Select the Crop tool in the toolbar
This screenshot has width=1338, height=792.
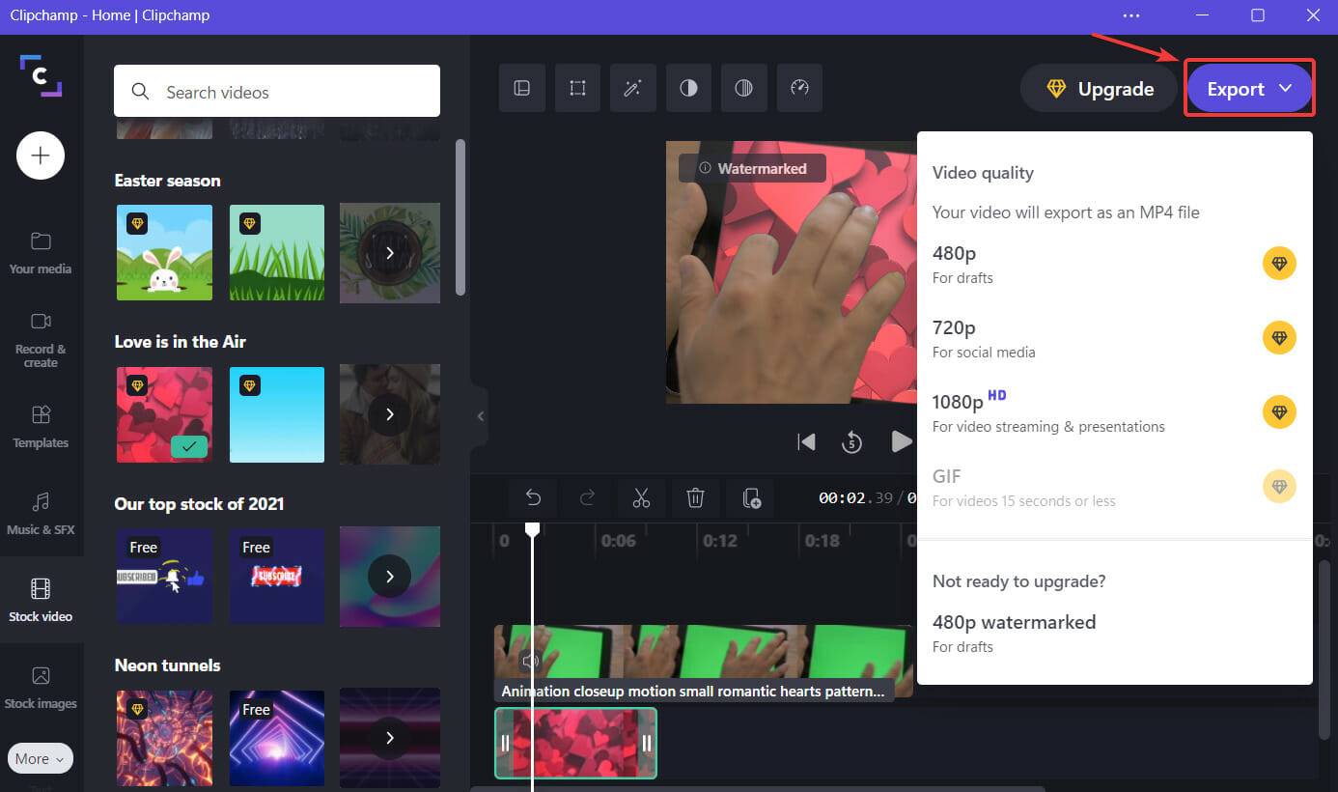pos(577,88)
